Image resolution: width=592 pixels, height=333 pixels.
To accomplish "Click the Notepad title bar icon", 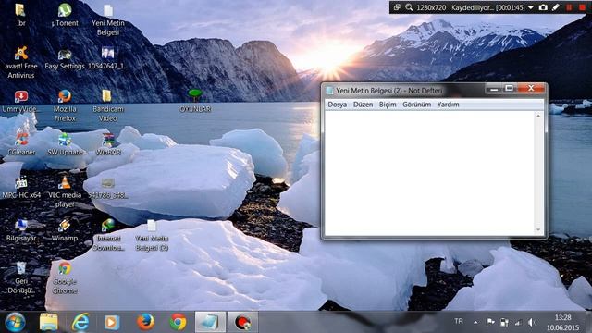I will [329, 91].
